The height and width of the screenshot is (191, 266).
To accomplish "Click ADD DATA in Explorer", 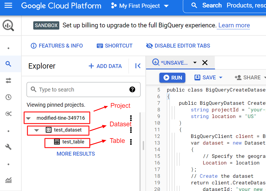I will 105,66.
